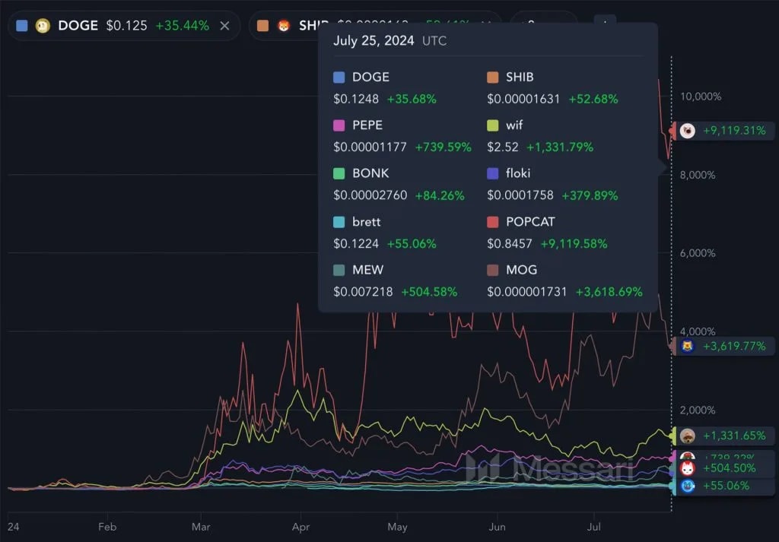Select the DOGE coin icon in its token pill
The height and width of the screenshot is (542, 779).
pyautogui.click(x=42, y=25)
